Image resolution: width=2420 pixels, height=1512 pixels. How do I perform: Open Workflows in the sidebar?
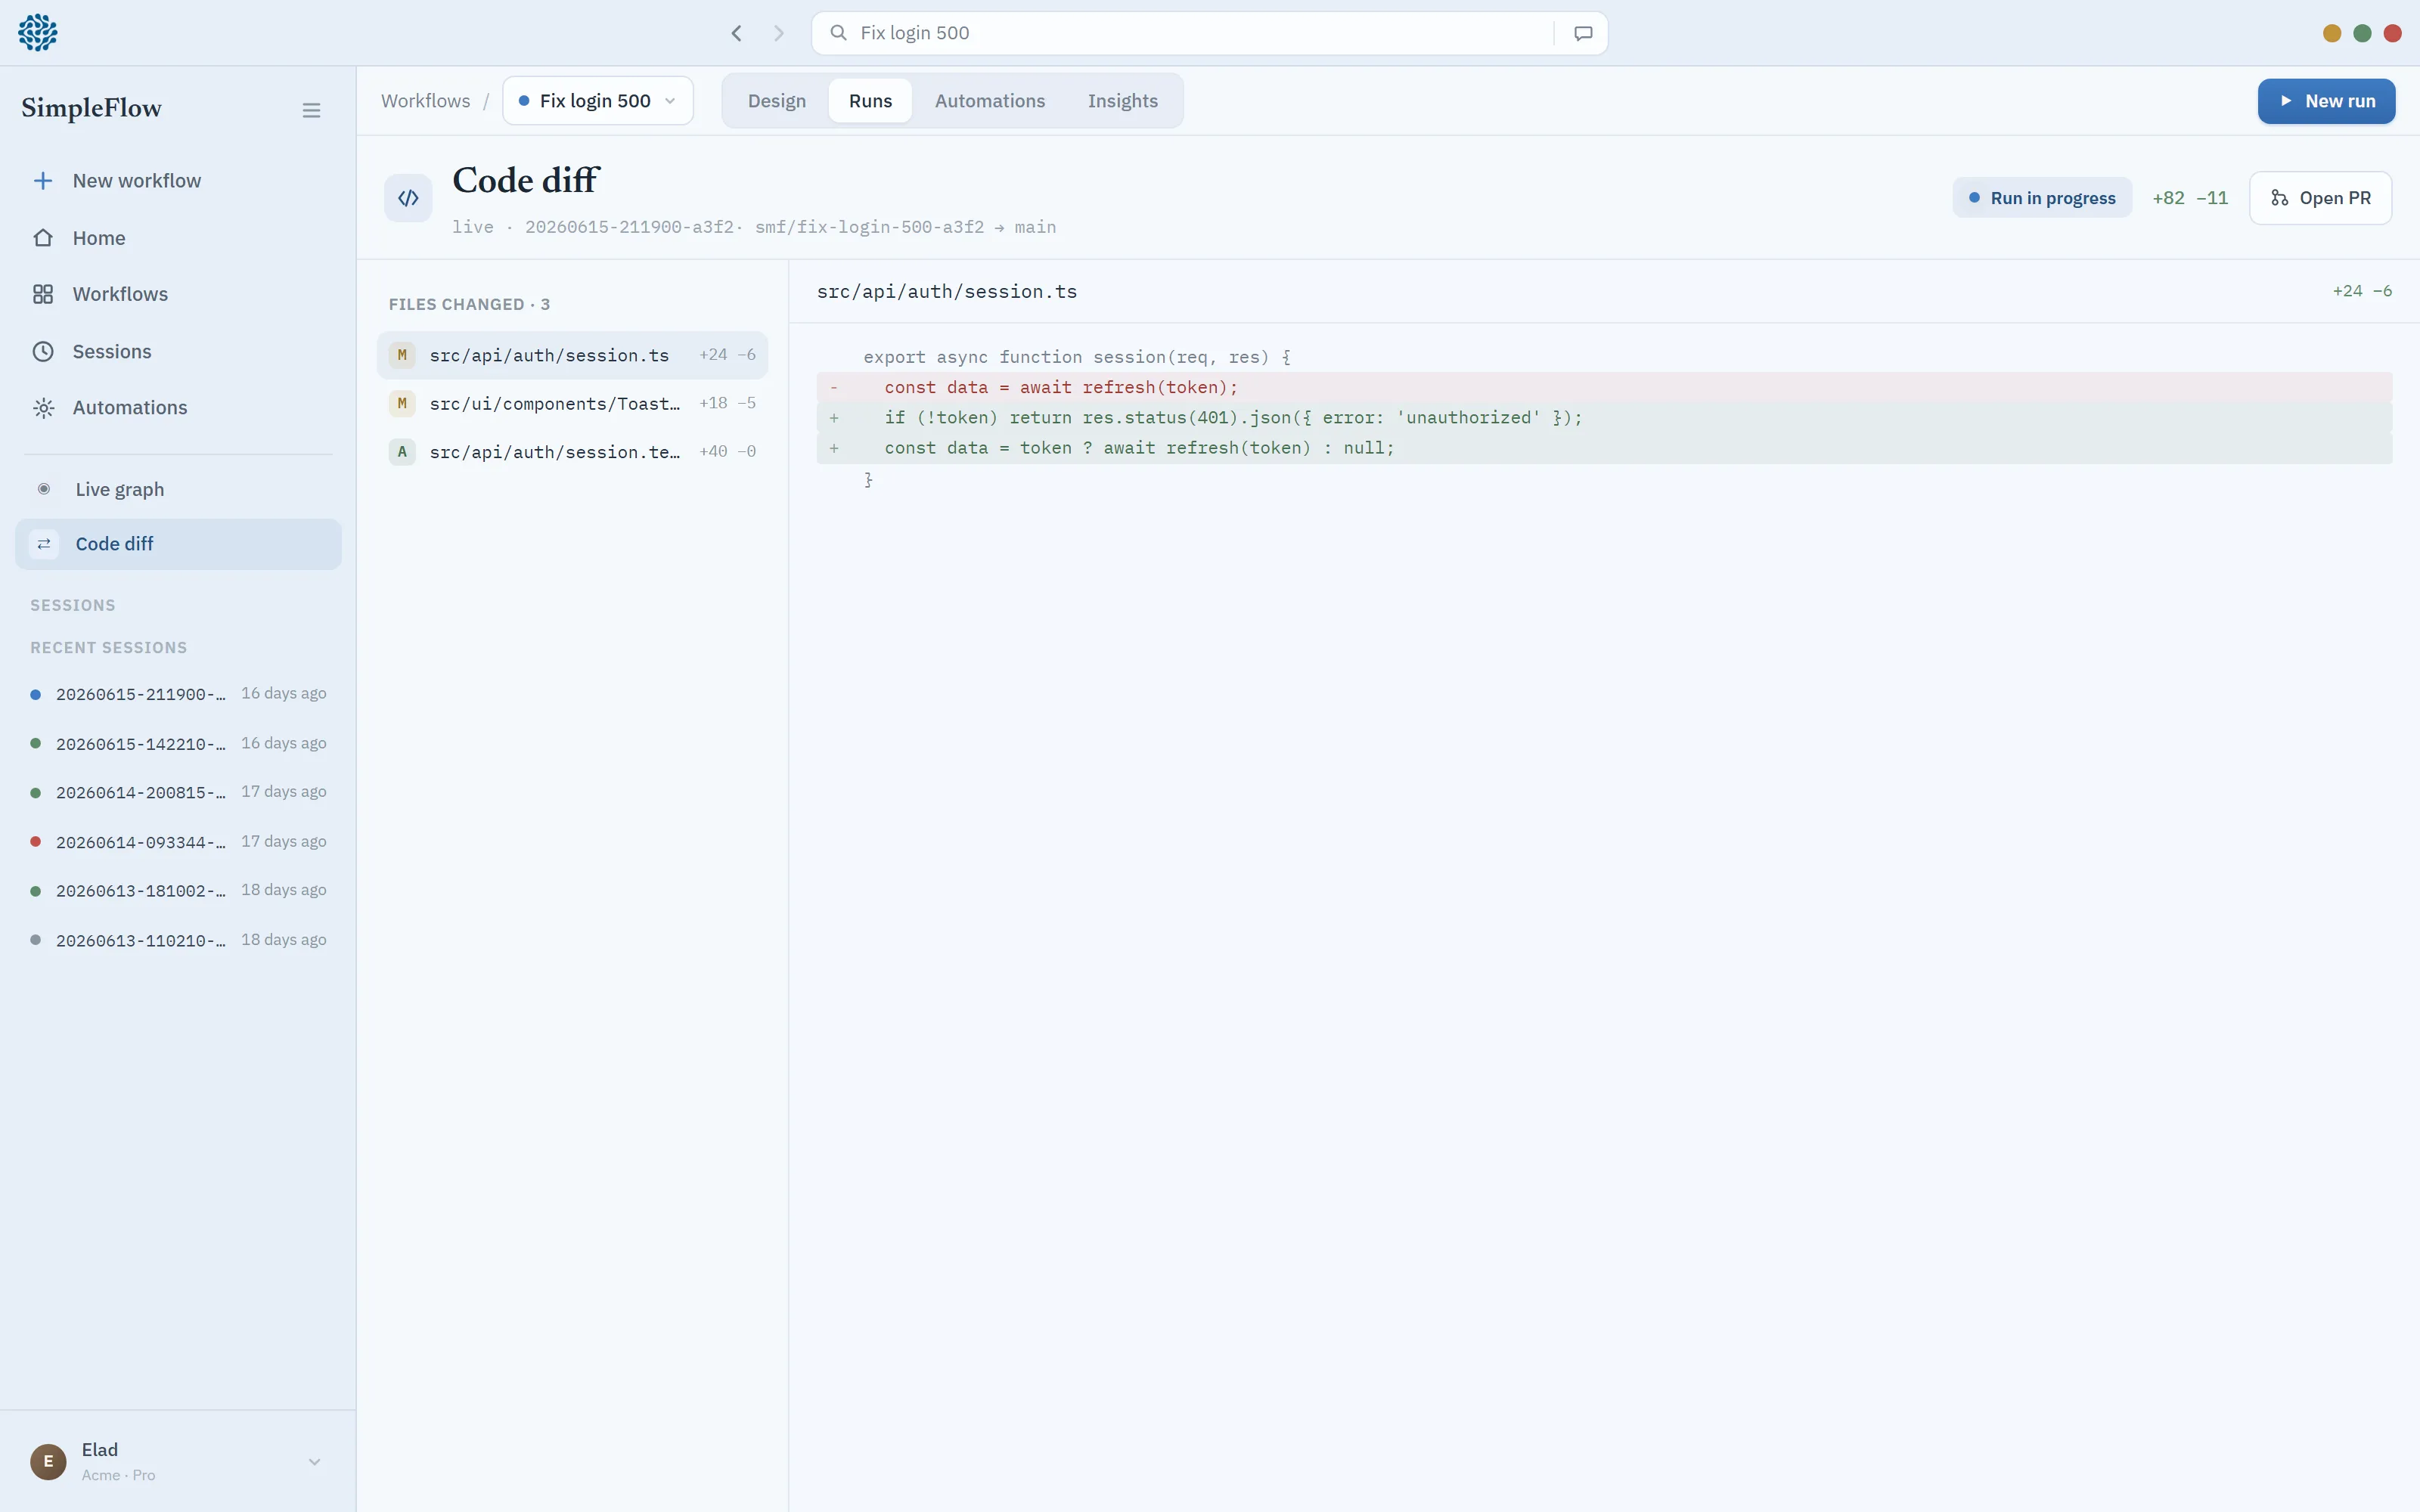178,294
